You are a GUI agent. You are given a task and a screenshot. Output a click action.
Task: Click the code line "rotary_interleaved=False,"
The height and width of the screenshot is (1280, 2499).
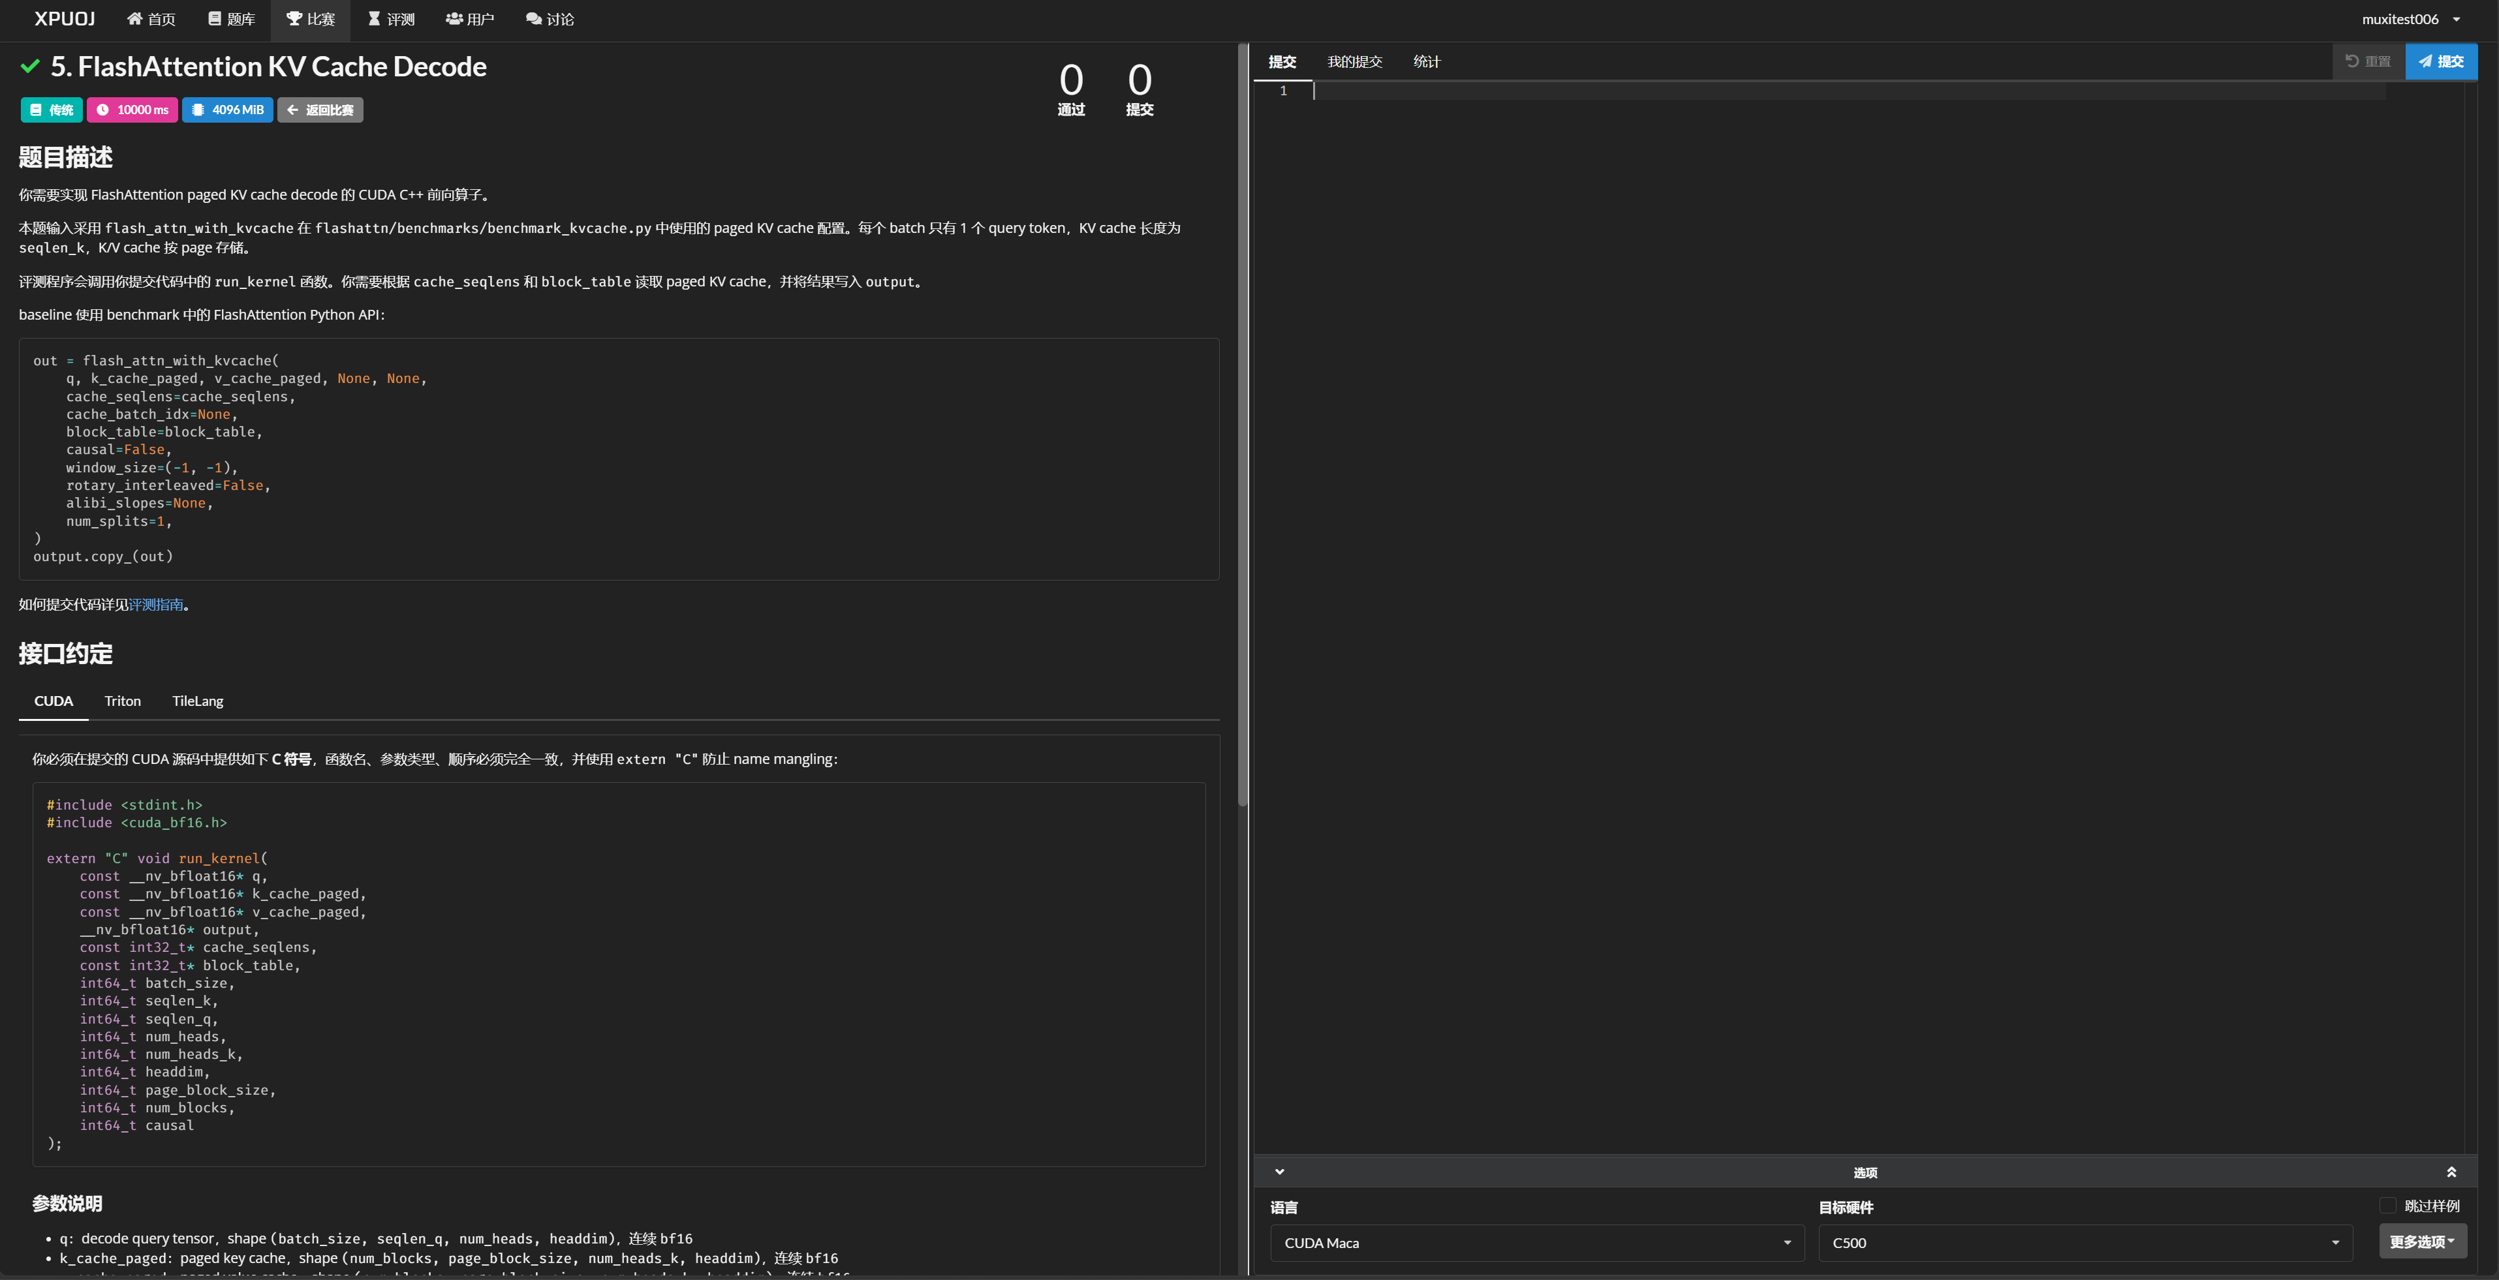[169, 486]
